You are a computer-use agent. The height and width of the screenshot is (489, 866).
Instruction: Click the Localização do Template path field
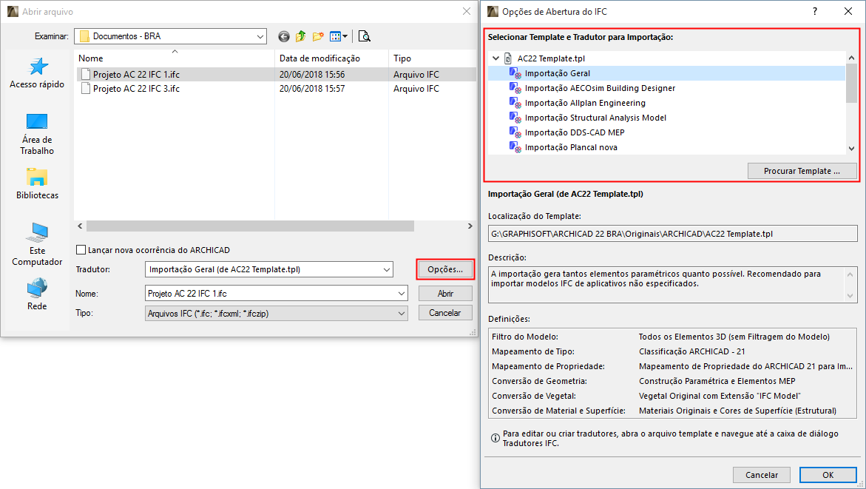click(673, 234)
